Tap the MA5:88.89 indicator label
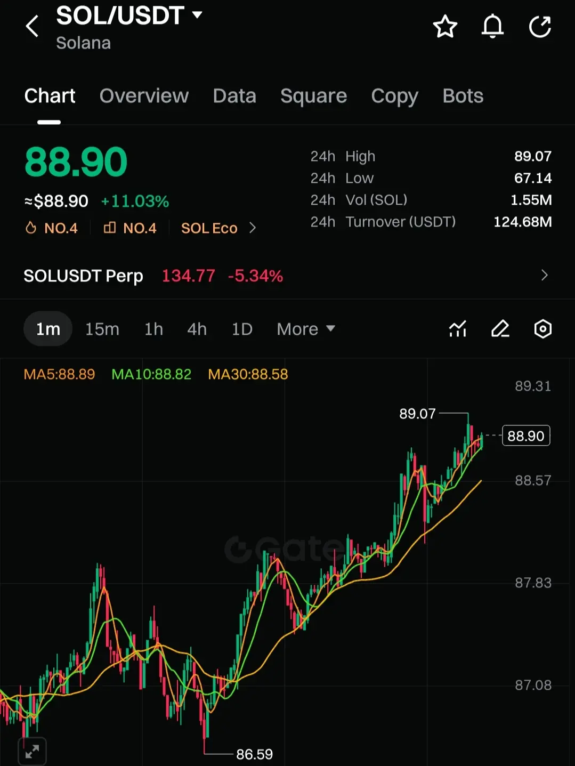 tap(59, 374)
